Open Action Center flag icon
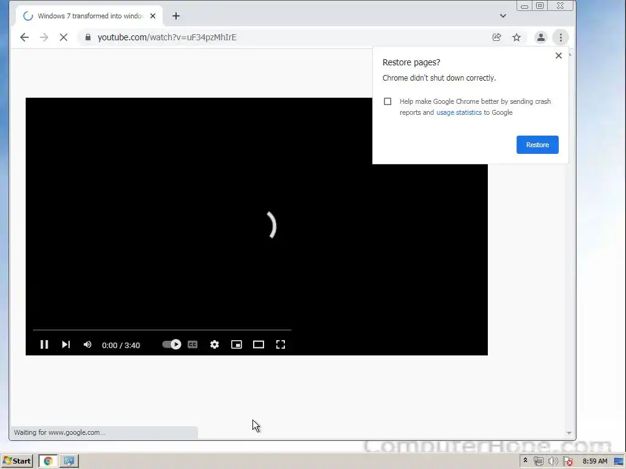Image resolution: width=626 pixels, height=469 pixels. pyautogui.click(x=568, y=462)
